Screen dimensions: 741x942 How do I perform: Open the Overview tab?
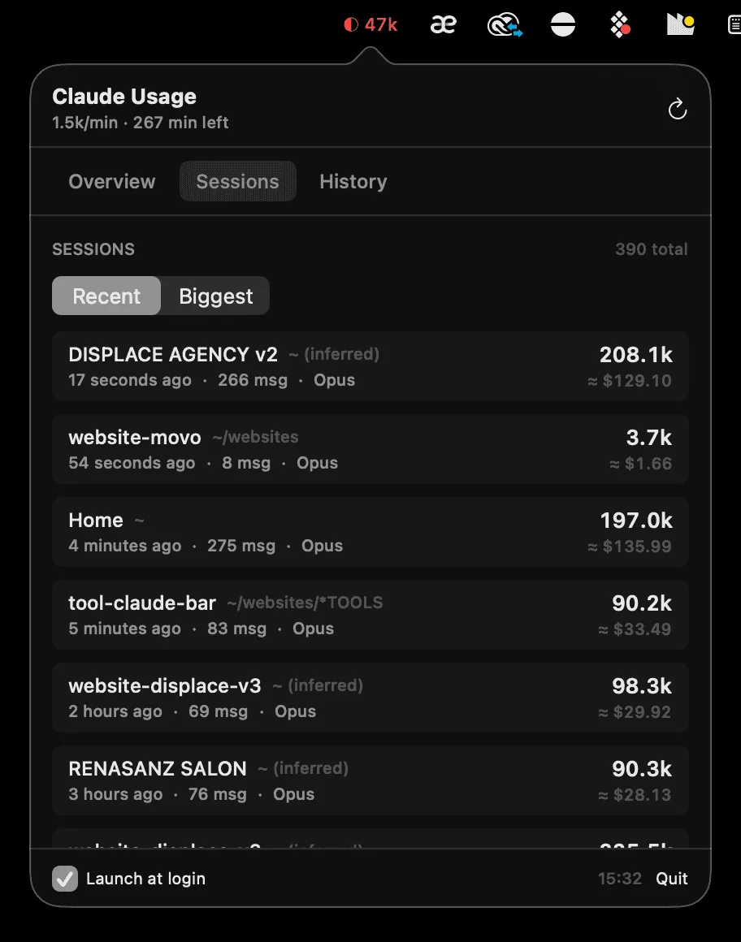click(x=111, y=181)
